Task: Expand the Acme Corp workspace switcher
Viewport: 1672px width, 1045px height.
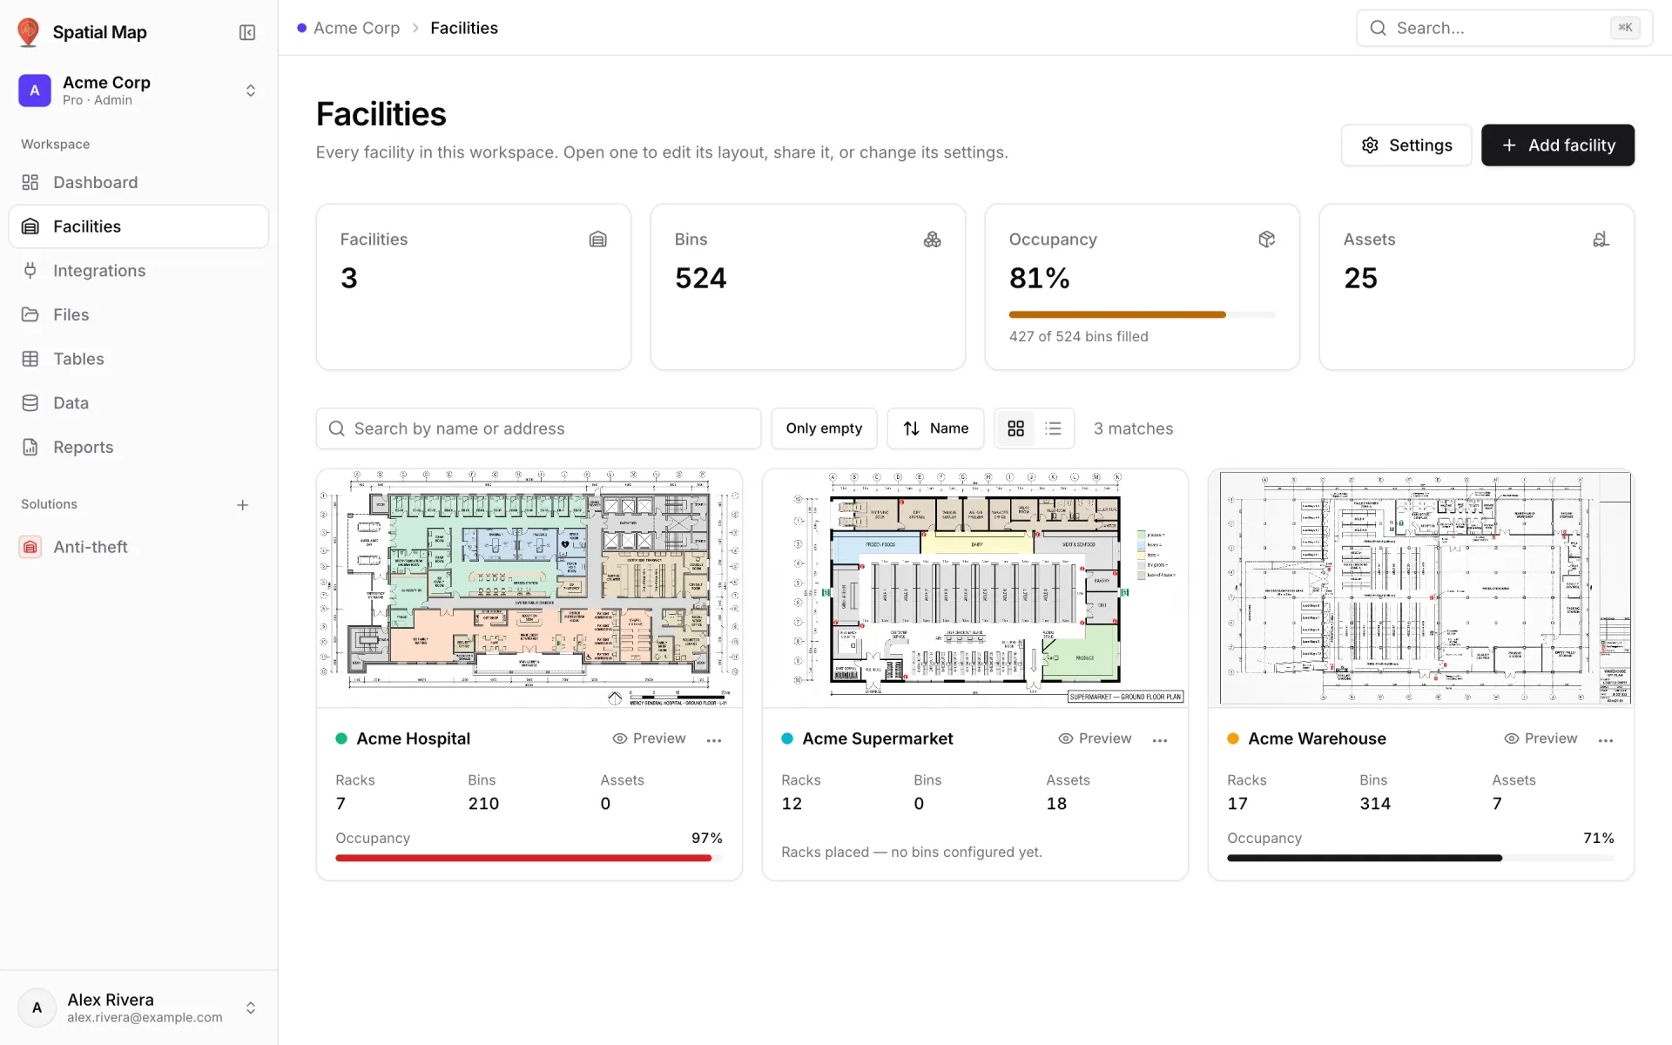Action: [251, 91]
